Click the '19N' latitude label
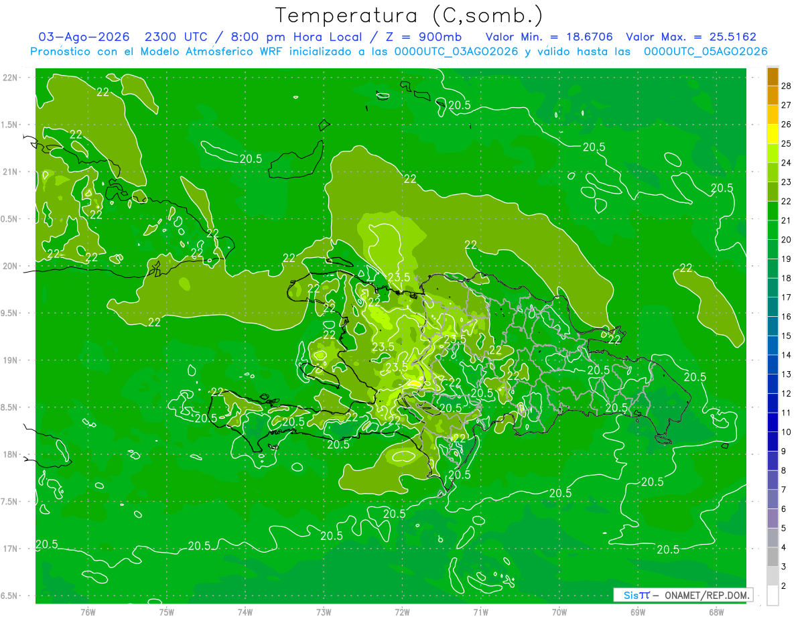The image size is (804, 621). 9,360
